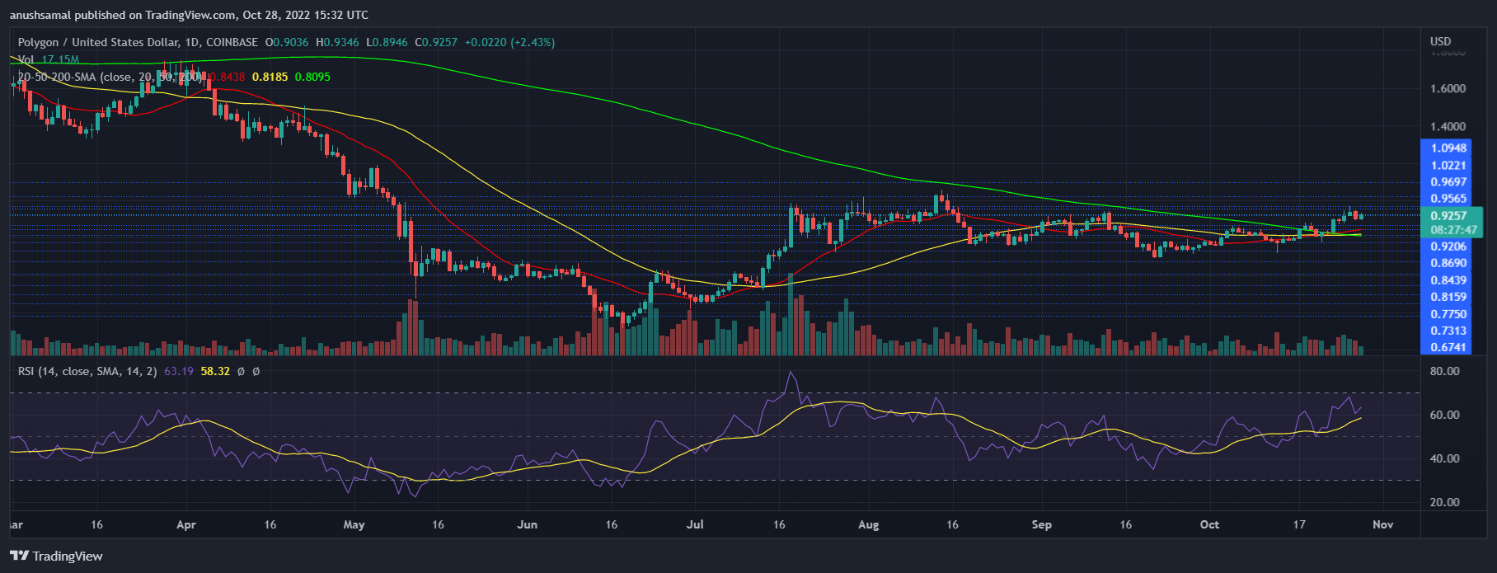The height and width of the screenshot is (573, 1497).
Task: Open the USD currency label on price axis
Action: click(x=1440, y=41)
